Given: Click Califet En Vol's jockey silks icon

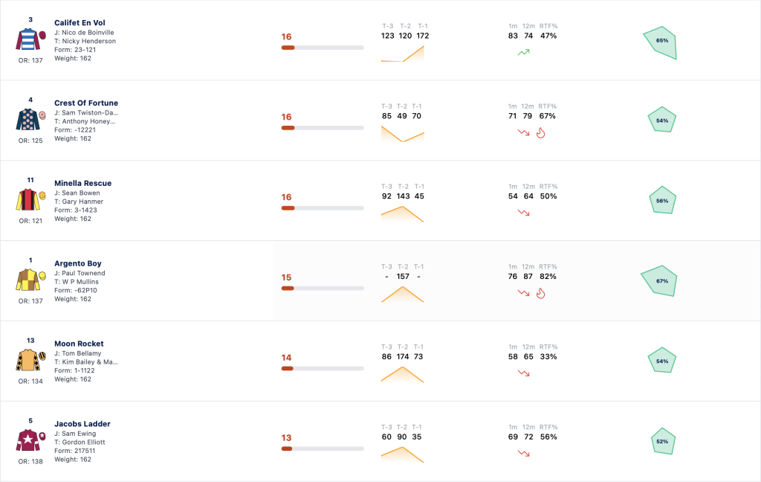Looking at the screenshot, I should point(30,39).
